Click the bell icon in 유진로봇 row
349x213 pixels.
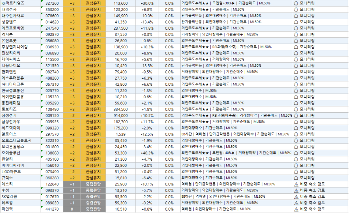296,40
